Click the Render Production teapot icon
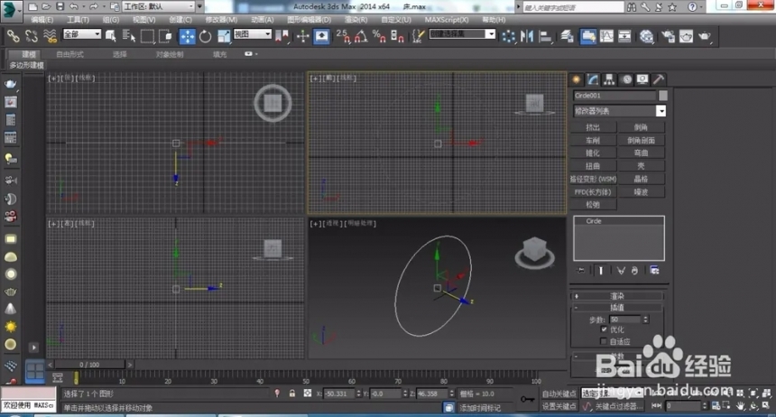 (704, 36)
